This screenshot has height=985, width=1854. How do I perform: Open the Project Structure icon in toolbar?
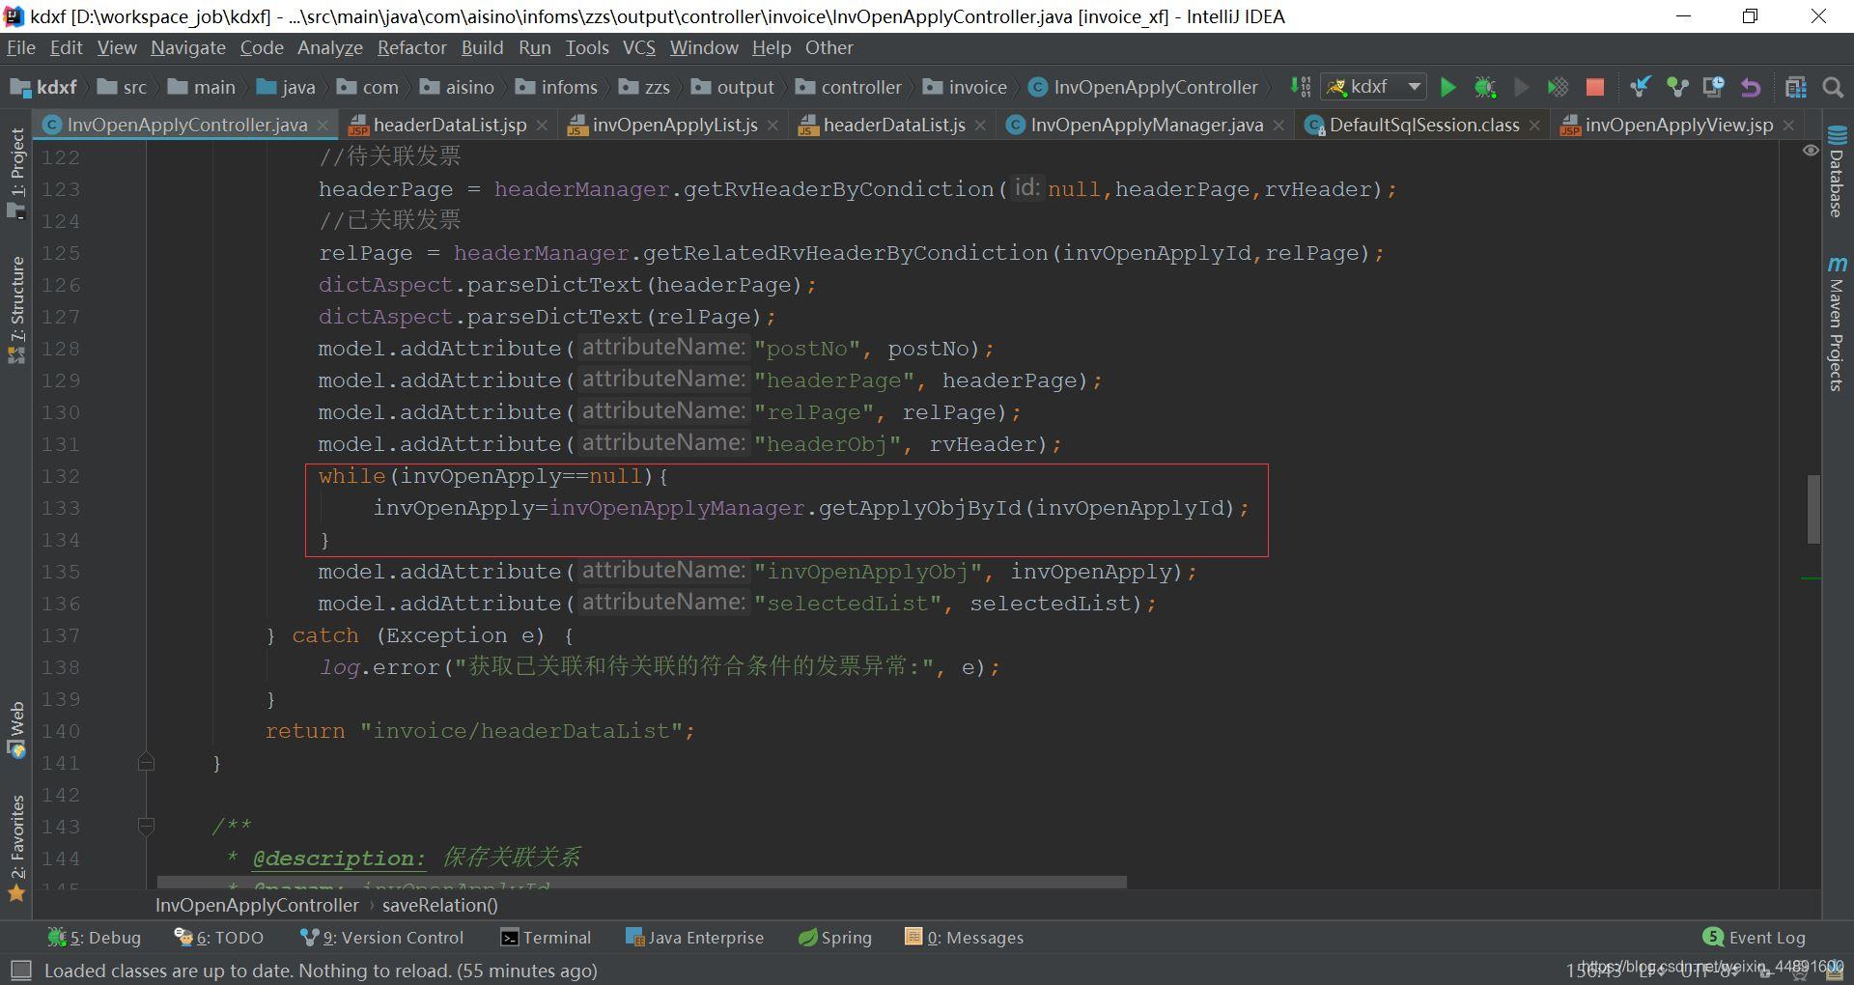(1795, 88)
